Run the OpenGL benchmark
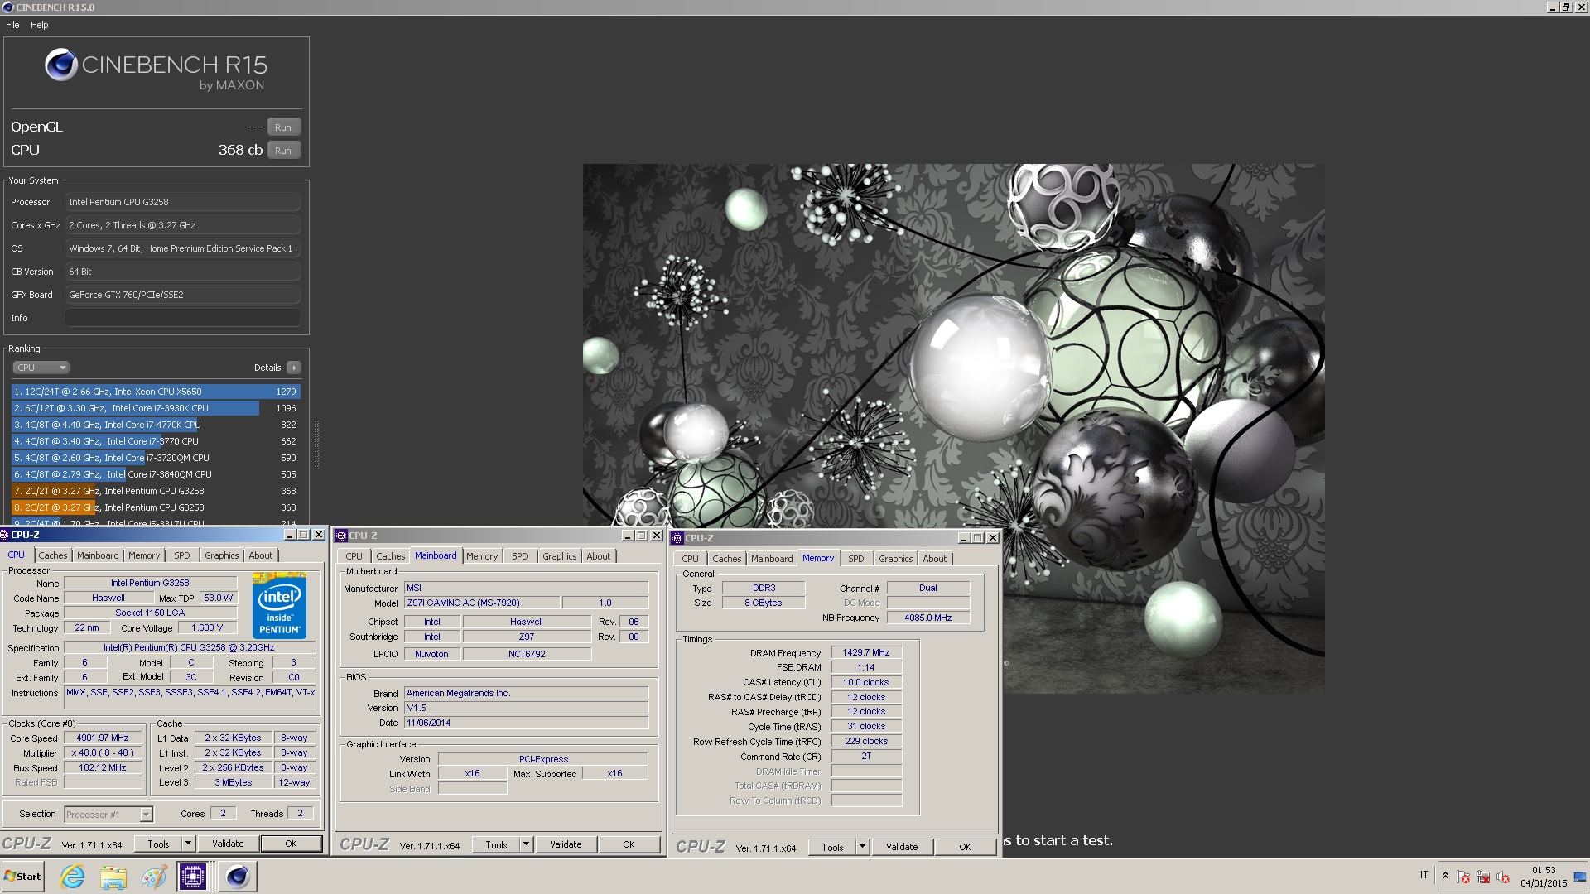The image size is (1590, 894). click(283, 127)
